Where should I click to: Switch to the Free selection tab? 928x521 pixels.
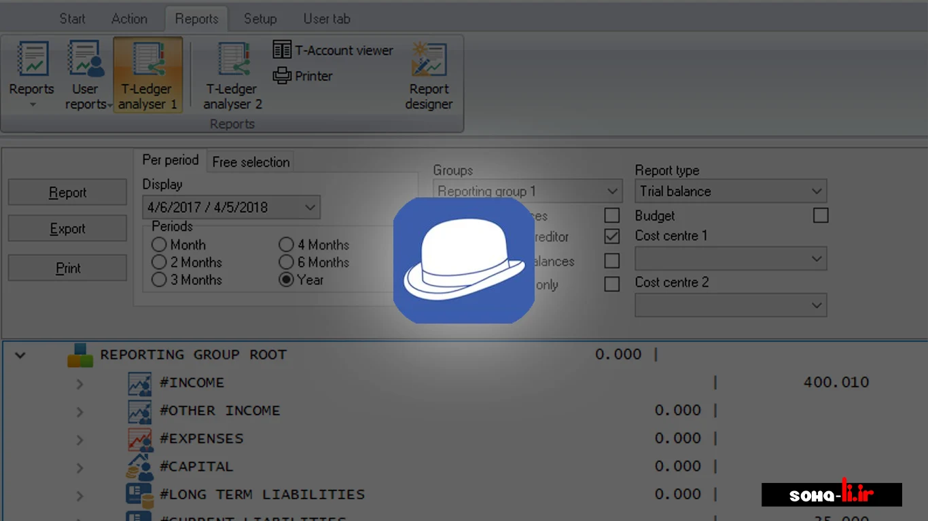251,162
